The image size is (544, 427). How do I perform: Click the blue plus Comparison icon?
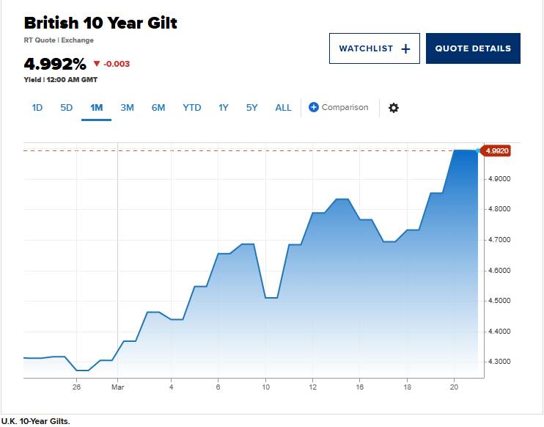coord(314,107)
